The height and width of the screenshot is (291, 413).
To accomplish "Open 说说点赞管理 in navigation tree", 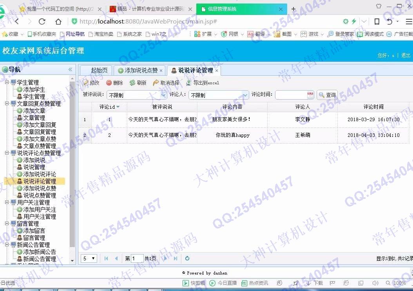I will 40,195.
